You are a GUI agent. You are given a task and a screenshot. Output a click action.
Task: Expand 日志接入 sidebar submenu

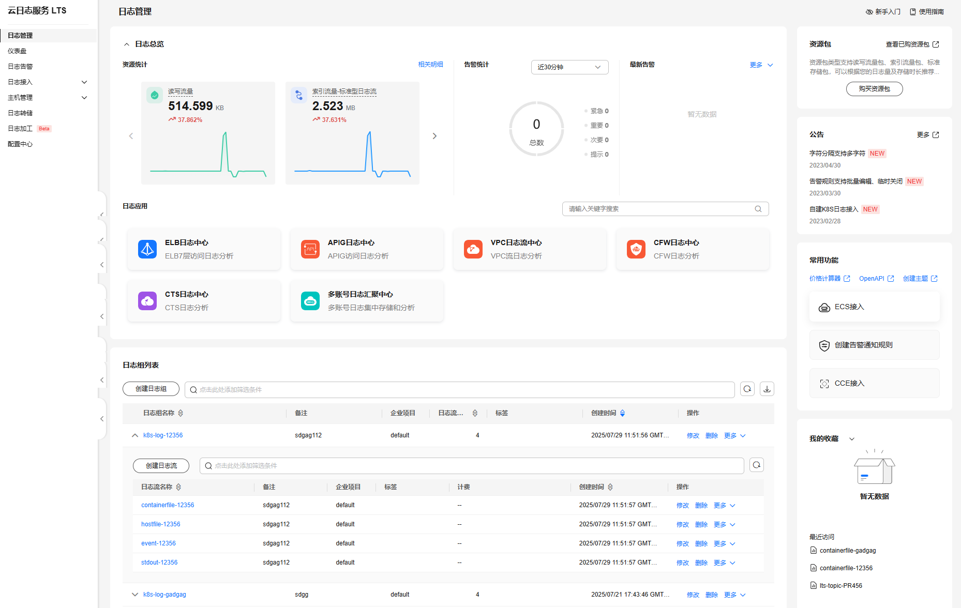[x=84, y=82]
